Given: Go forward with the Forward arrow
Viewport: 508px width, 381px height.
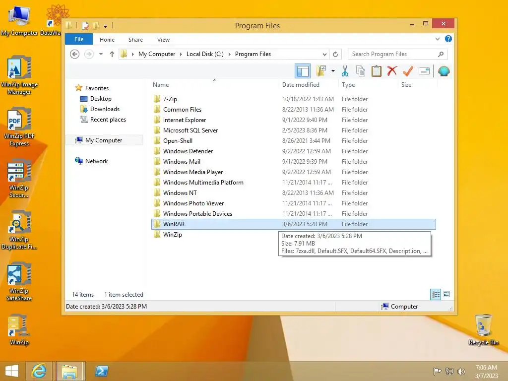Looking at the screenshot, I should [x=89, y=54].
